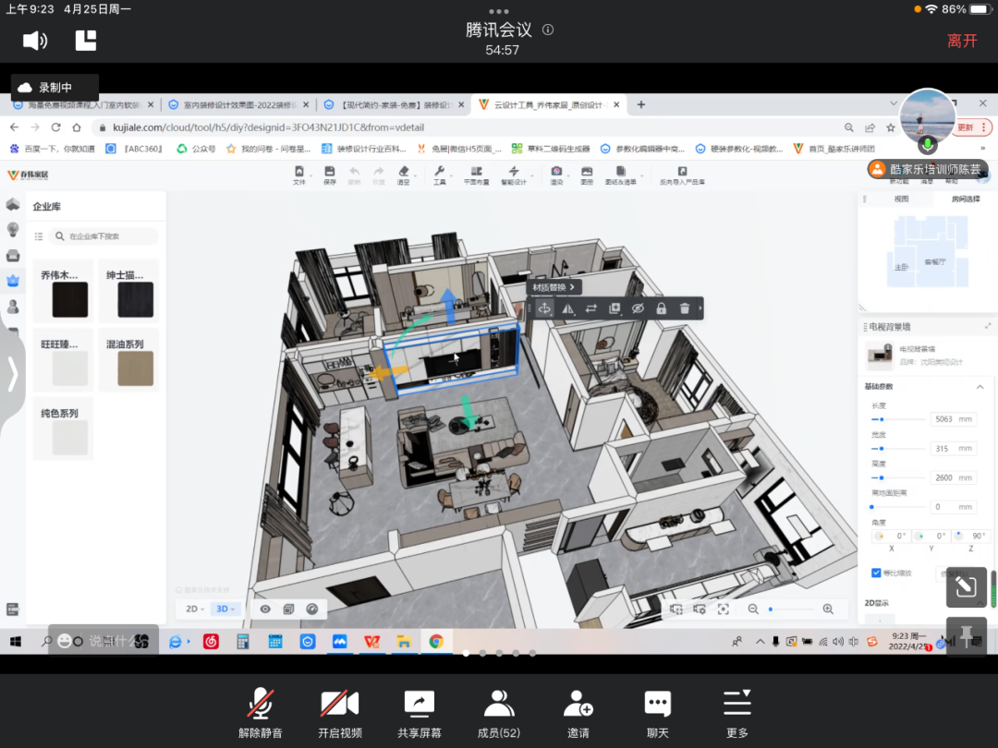Click the mirror flip icon in floating toolbar

pyautogui.click(x=568, y=308)
